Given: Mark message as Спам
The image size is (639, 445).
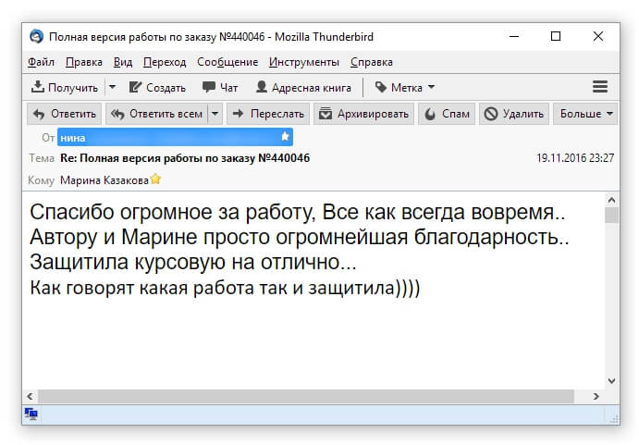Looking at the screenshot, I should click(x=447, y=114).
